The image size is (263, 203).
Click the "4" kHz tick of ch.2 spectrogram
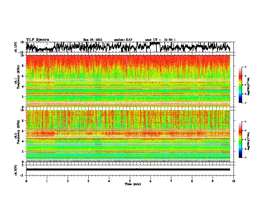[23, 141]
